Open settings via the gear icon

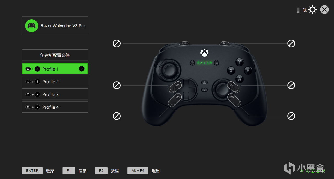[x=312, y=10]
